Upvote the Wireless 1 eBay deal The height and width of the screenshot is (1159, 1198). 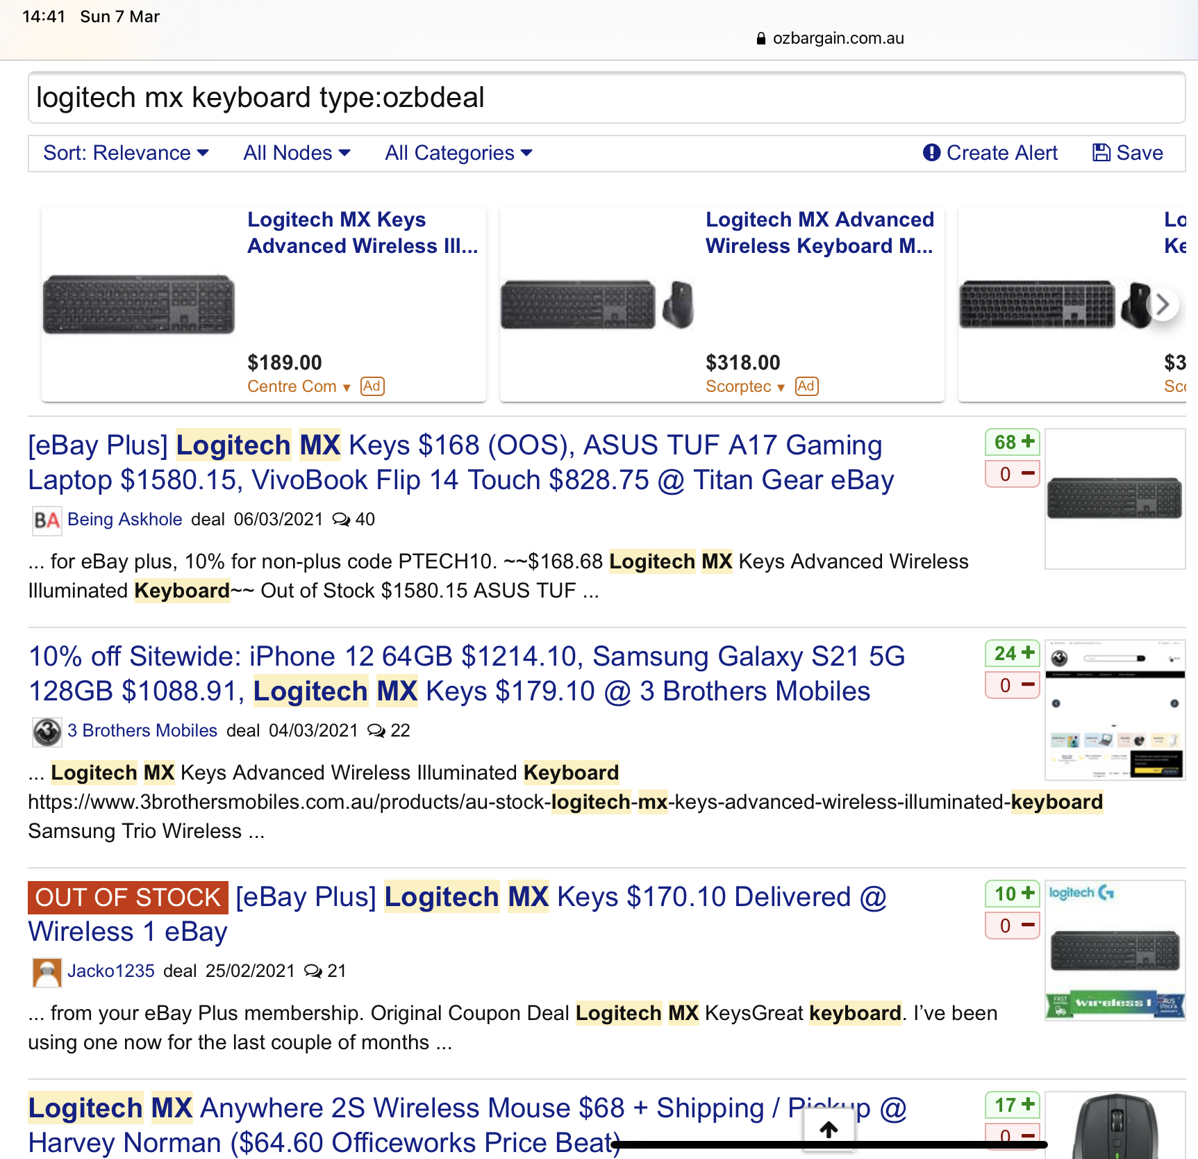click(x=1013, y=894)
